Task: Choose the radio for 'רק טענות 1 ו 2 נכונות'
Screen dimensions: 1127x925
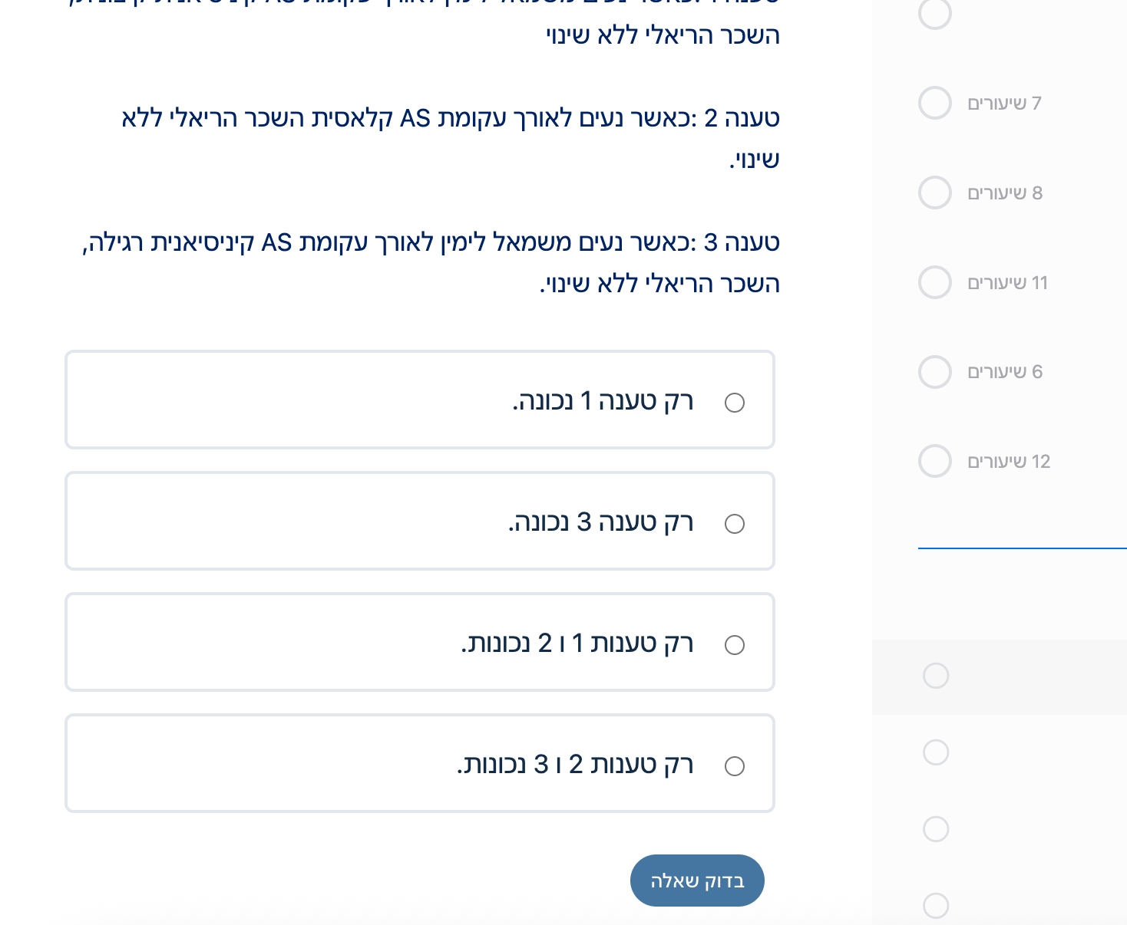Action: (735, 645)
